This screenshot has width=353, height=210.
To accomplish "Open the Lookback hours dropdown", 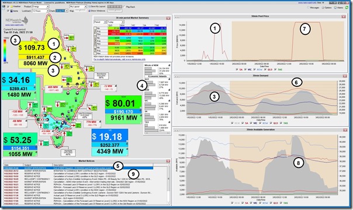I will 40,10.
